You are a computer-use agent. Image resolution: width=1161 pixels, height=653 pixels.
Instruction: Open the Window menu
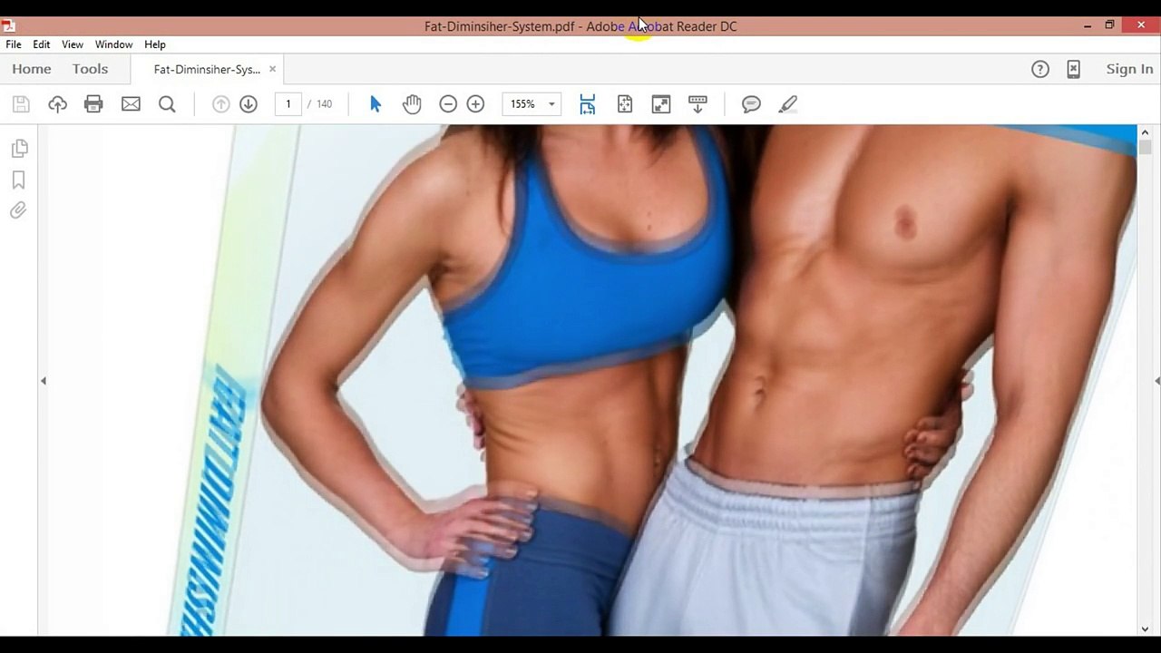[114, 44]
